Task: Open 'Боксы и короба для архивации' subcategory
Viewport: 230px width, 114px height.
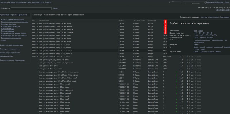Action: coord(13,20)
